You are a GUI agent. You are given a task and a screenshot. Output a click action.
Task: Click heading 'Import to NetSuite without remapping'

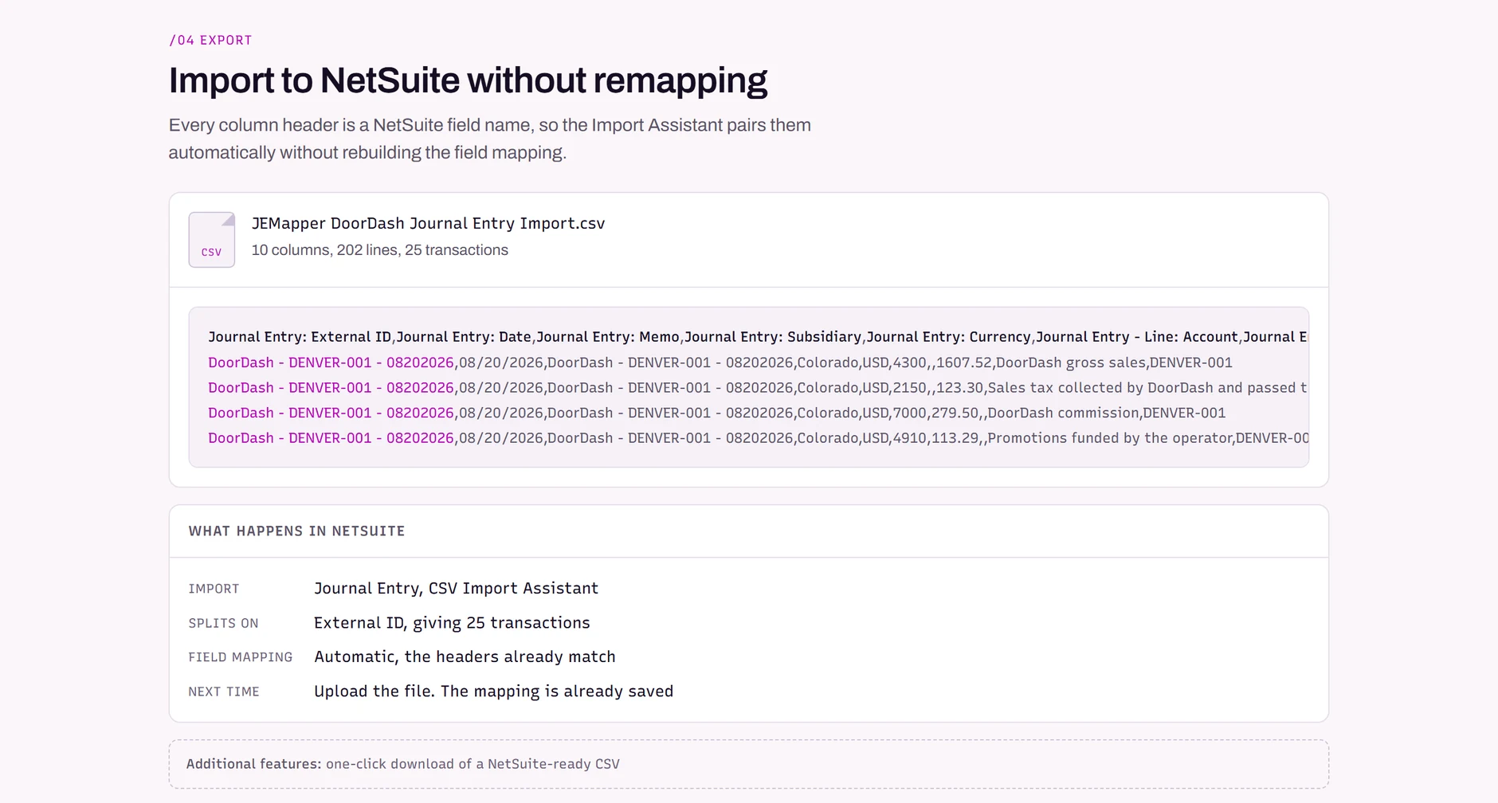tap(468, 80)
